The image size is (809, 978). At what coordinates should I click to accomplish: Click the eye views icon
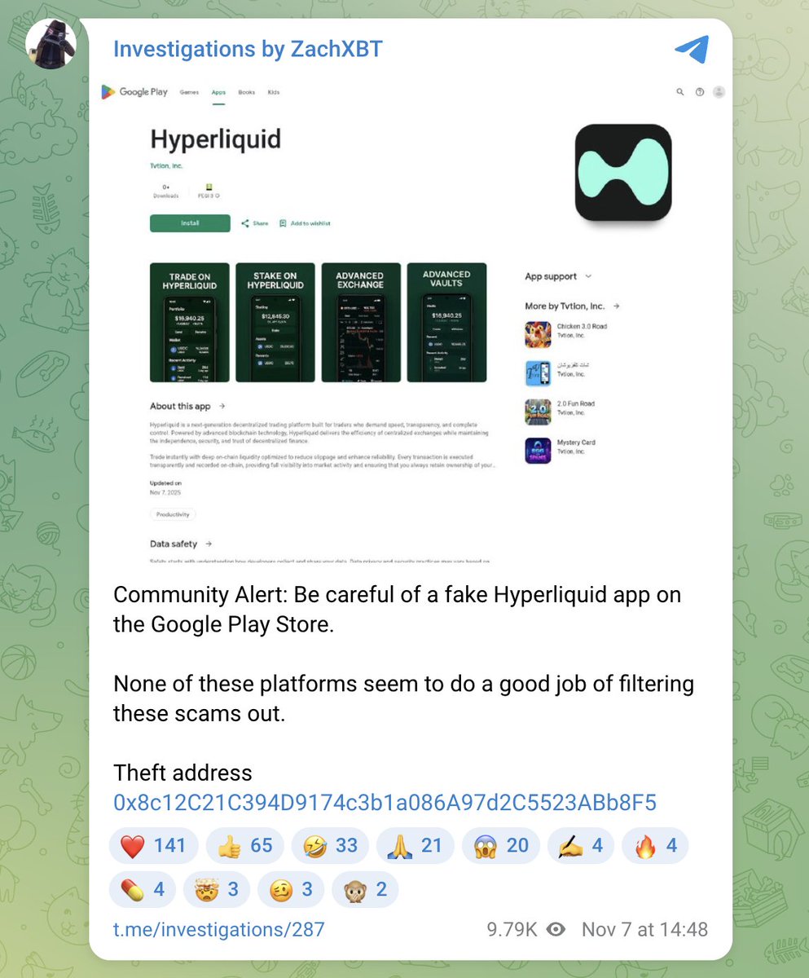[556, 929]
